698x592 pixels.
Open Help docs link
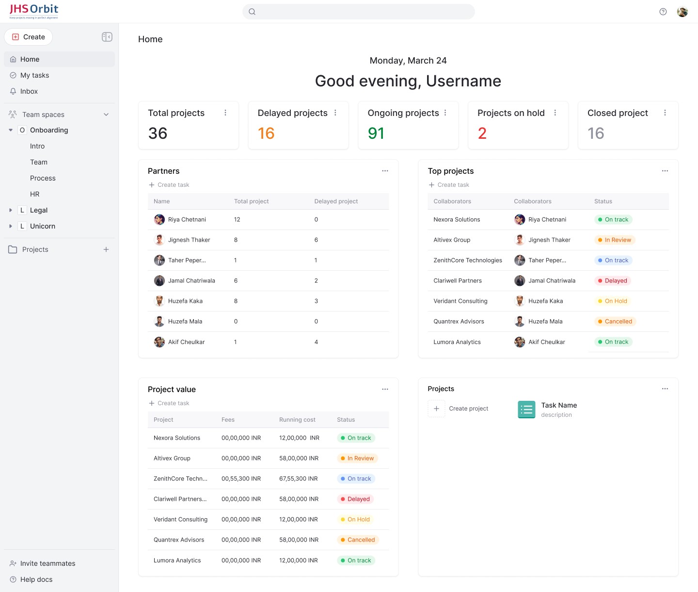coord(31,579)
